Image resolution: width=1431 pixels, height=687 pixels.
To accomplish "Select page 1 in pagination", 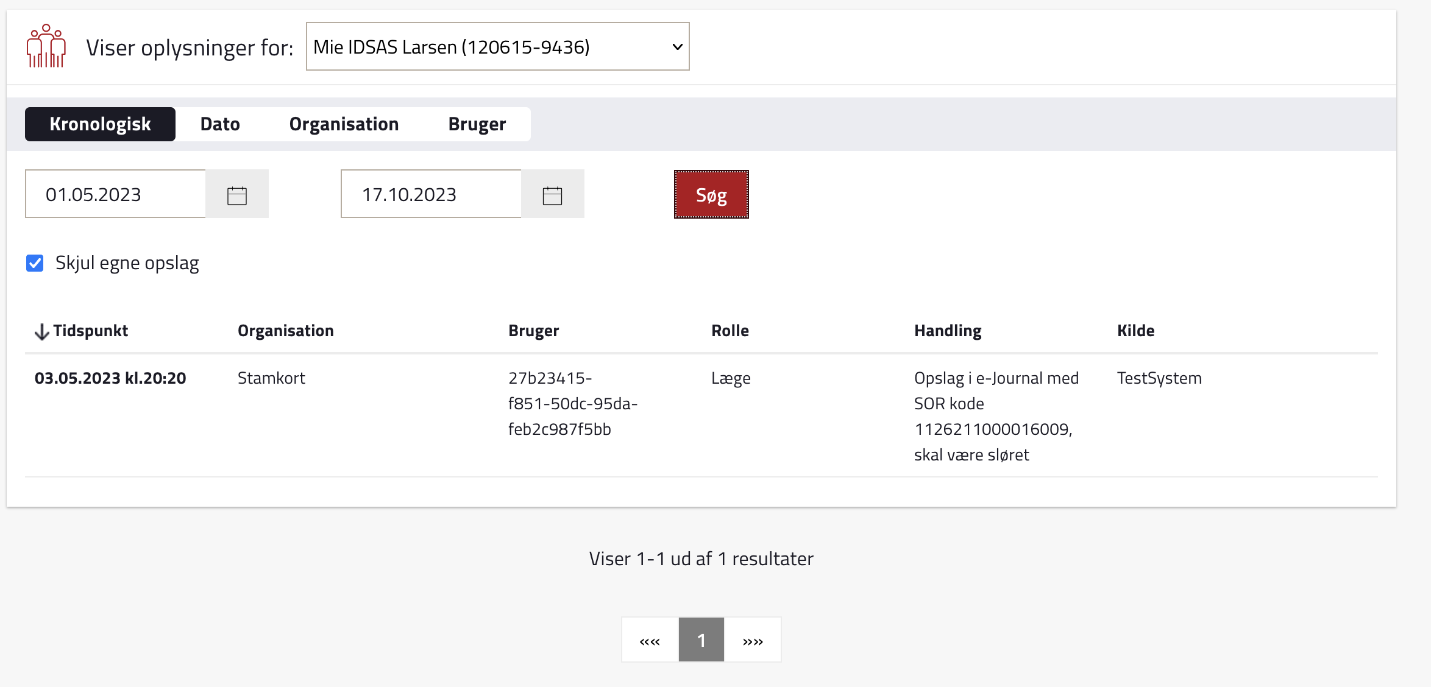I will [x=701, y=640].
